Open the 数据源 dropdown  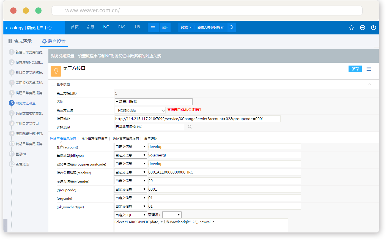tap(172, 215)
